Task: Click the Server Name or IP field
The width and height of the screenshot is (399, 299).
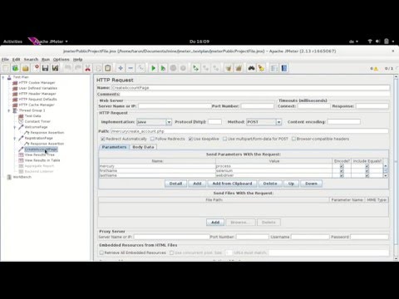Action: click(x=175, y=106)
